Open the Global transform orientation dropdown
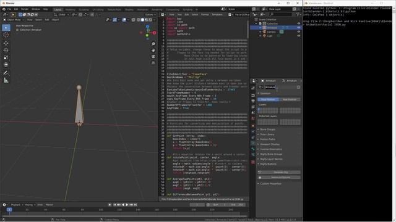This screenshot has height=222, width=396. point(62,15)
